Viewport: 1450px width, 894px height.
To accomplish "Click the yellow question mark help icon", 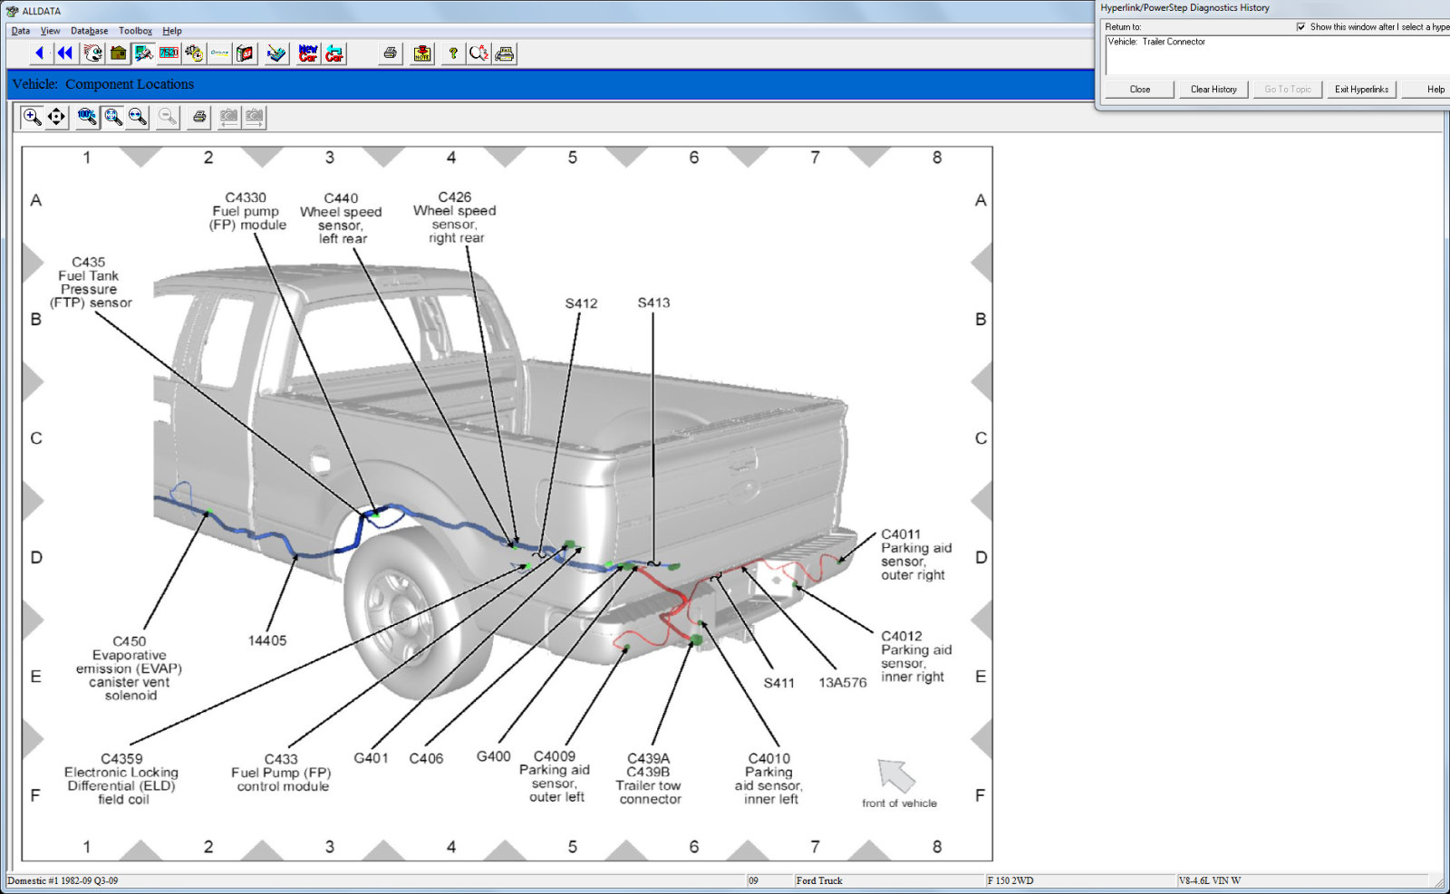I will click(453, 53).
